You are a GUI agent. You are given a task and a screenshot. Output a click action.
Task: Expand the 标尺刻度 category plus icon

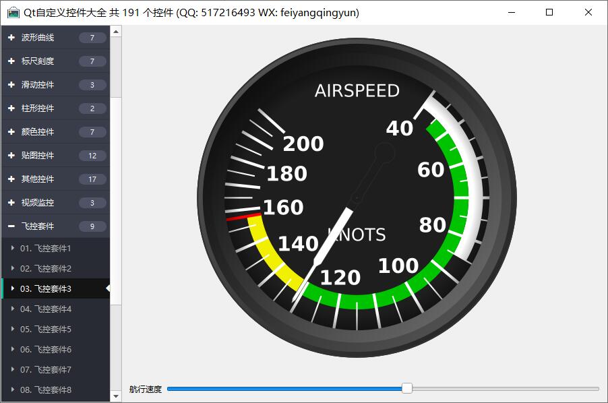coord(11,61)
